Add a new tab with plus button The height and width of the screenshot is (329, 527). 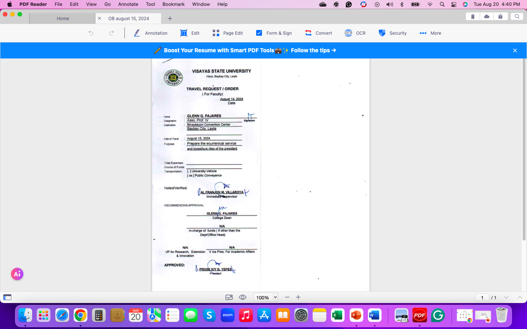pyautogui.click(x=170, y=18)
